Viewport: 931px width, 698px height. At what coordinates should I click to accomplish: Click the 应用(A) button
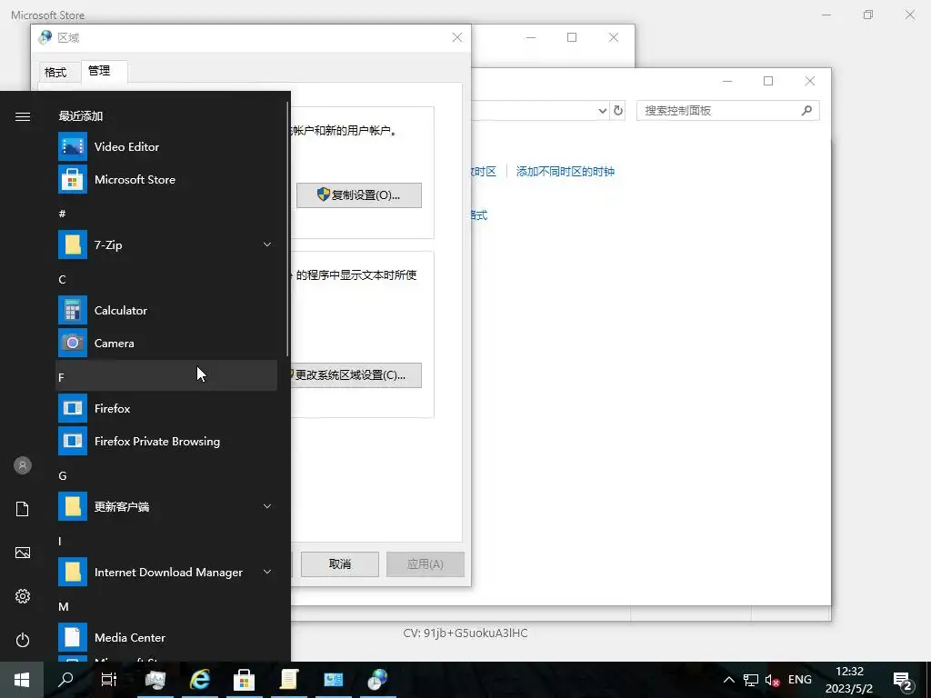click(425, 563)
